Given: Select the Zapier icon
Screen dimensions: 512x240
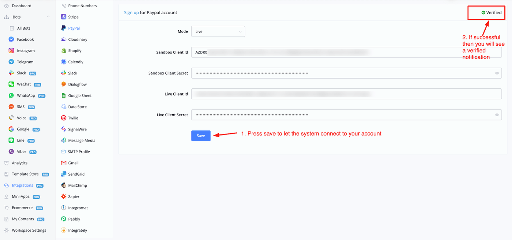Looking at the screenshot, I should tap(64, 197).
